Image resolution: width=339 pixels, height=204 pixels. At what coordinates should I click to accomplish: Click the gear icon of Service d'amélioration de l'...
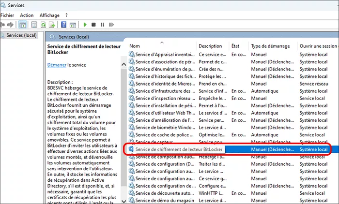pos(131,120)
